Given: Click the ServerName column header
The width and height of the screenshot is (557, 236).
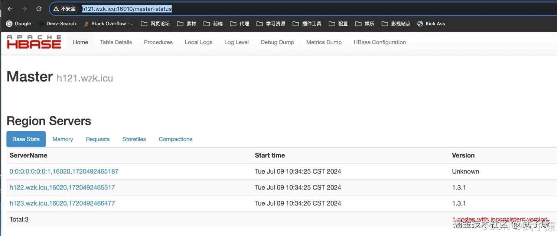Looking at the screenshot, I should click(x=28, y=155).
